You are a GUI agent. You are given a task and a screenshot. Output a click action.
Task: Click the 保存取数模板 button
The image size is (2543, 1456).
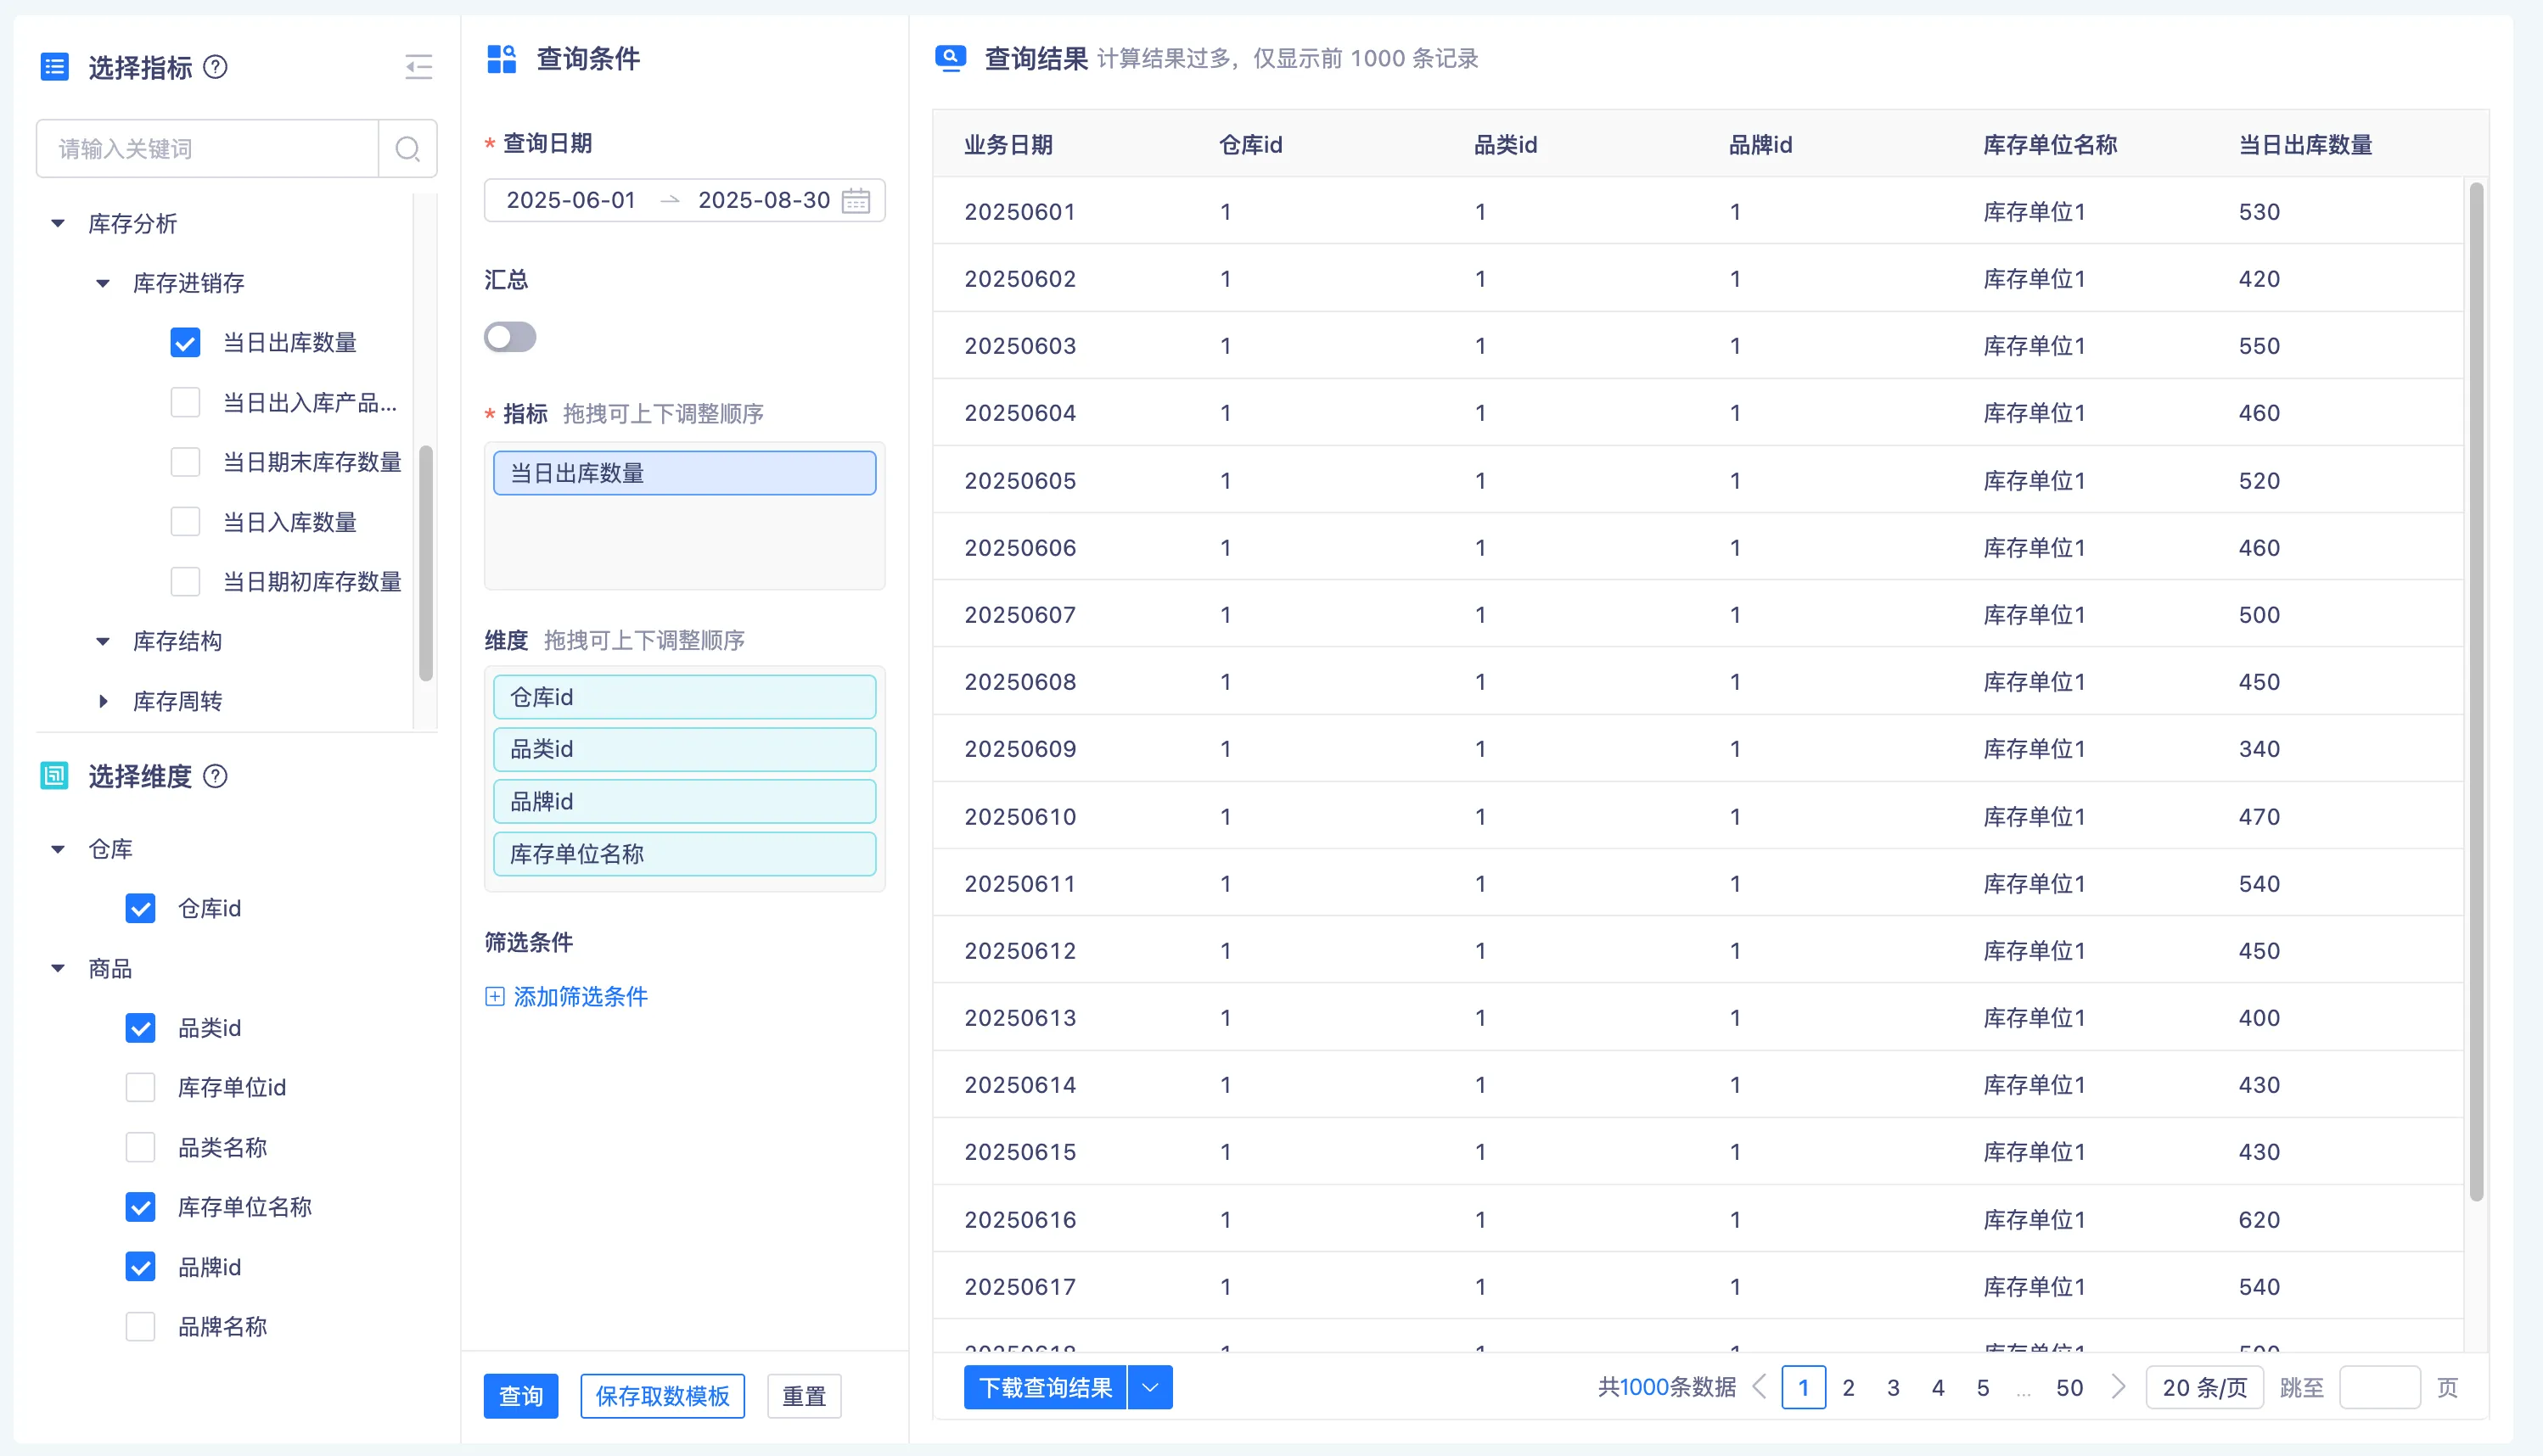(662, 1396)
